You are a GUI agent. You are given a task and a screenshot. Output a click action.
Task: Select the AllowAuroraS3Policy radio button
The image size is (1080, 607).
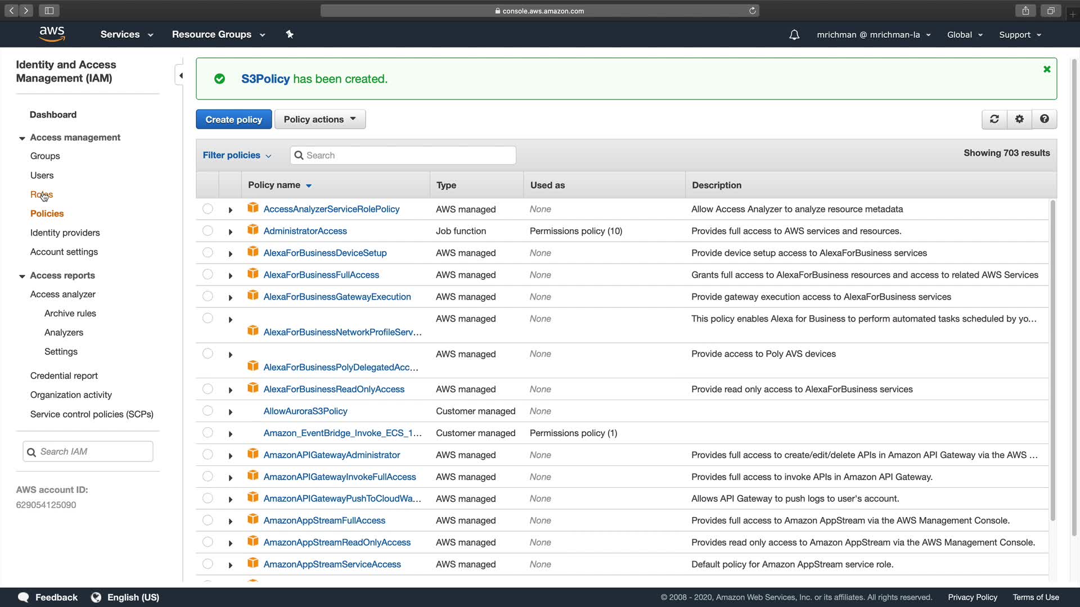pos(208,411)
